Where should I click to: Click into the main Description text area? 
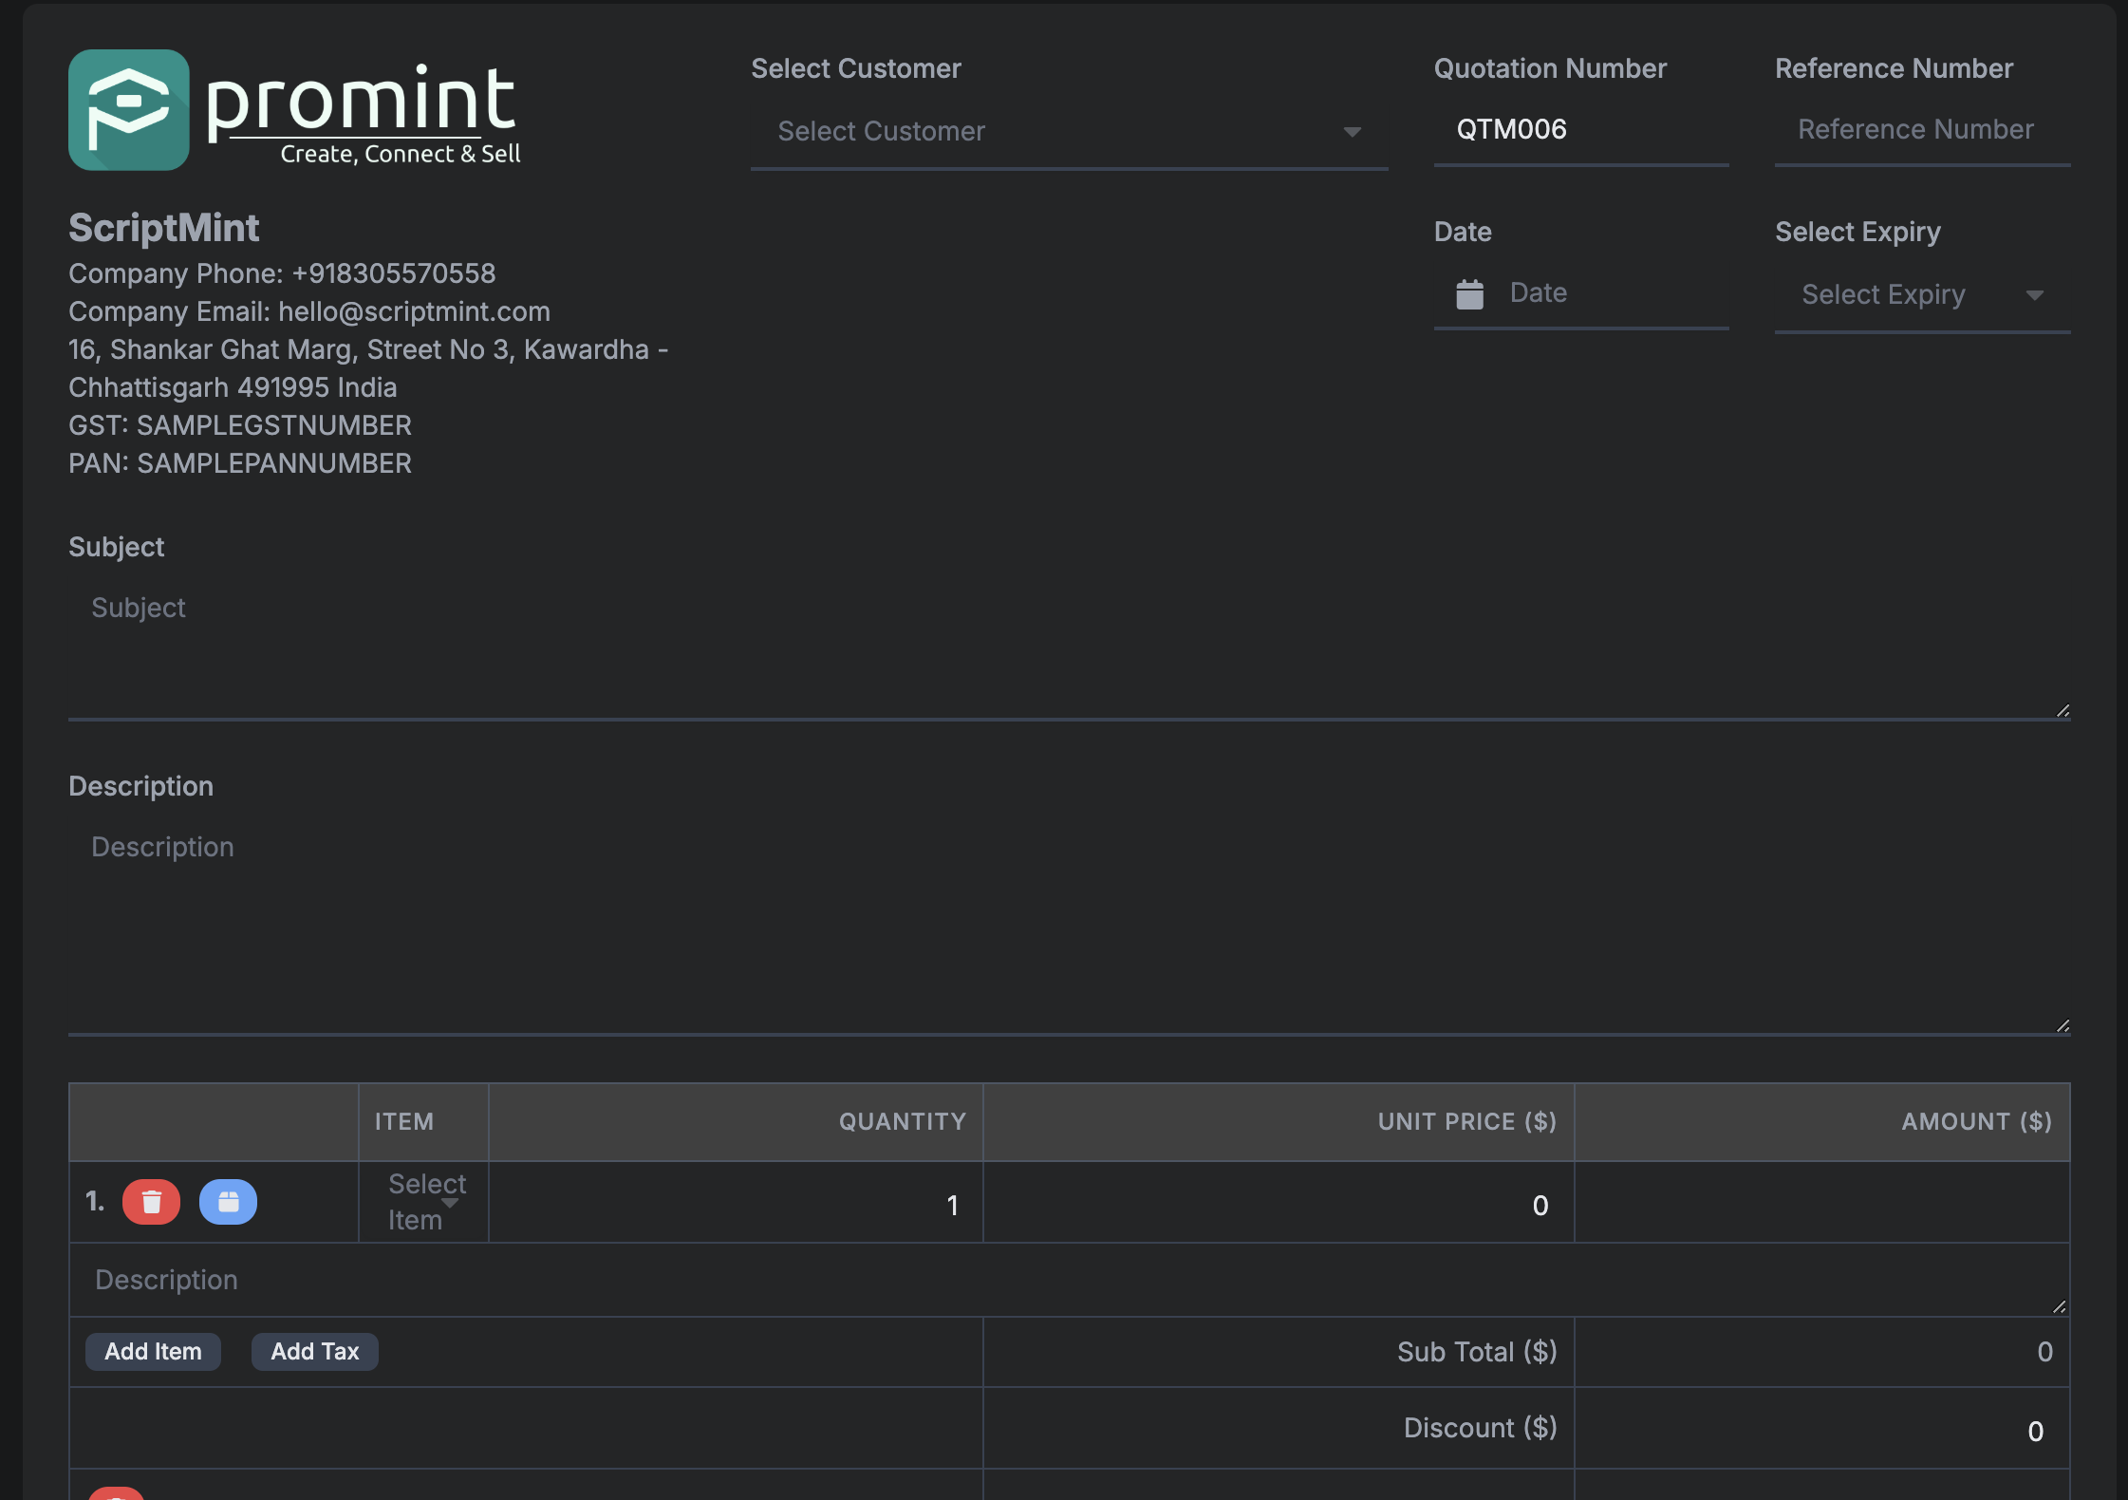coord(1069,924)
